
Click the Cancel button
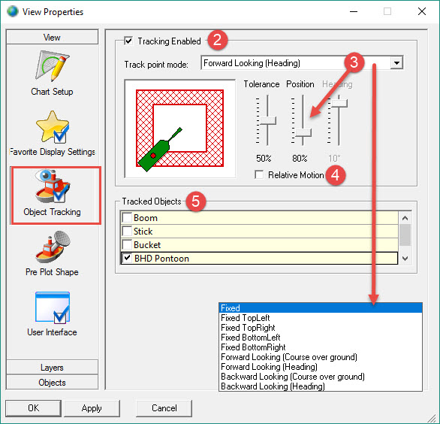coord(164,408)
